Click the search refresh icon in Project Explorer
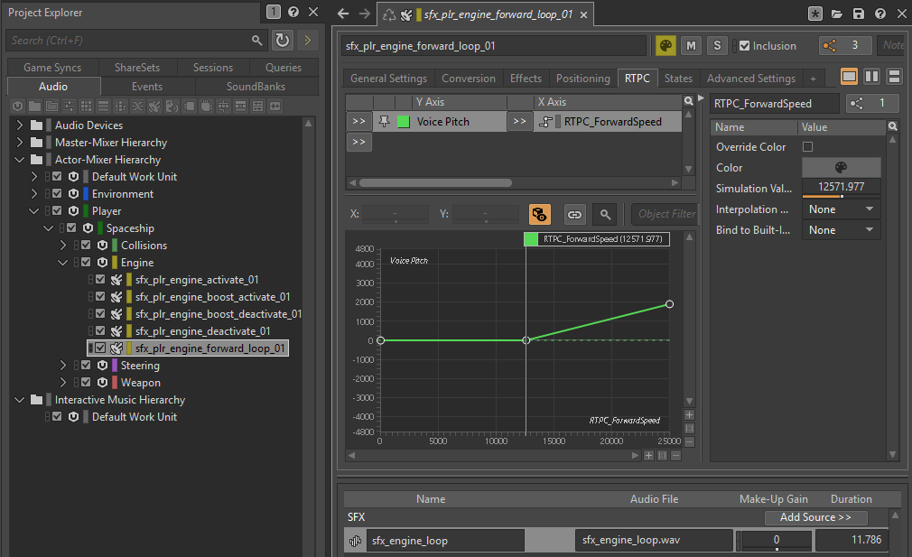This screenshot has height=557, width=912. click(x=283, y=41)
